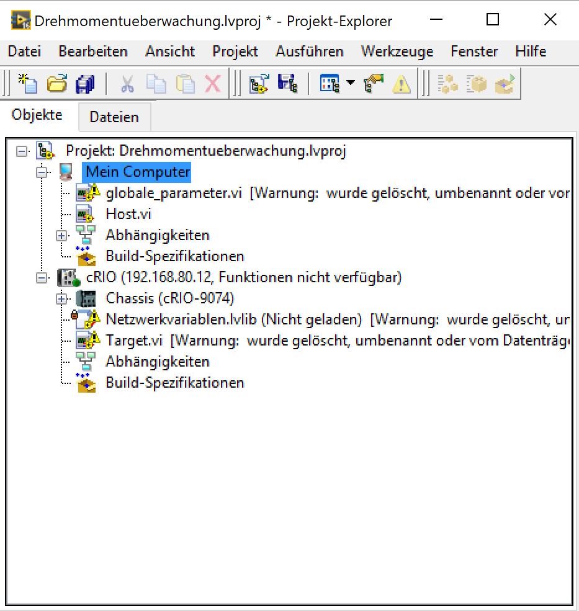Select globale_parameter.vi in the tree

pos(174,193)
